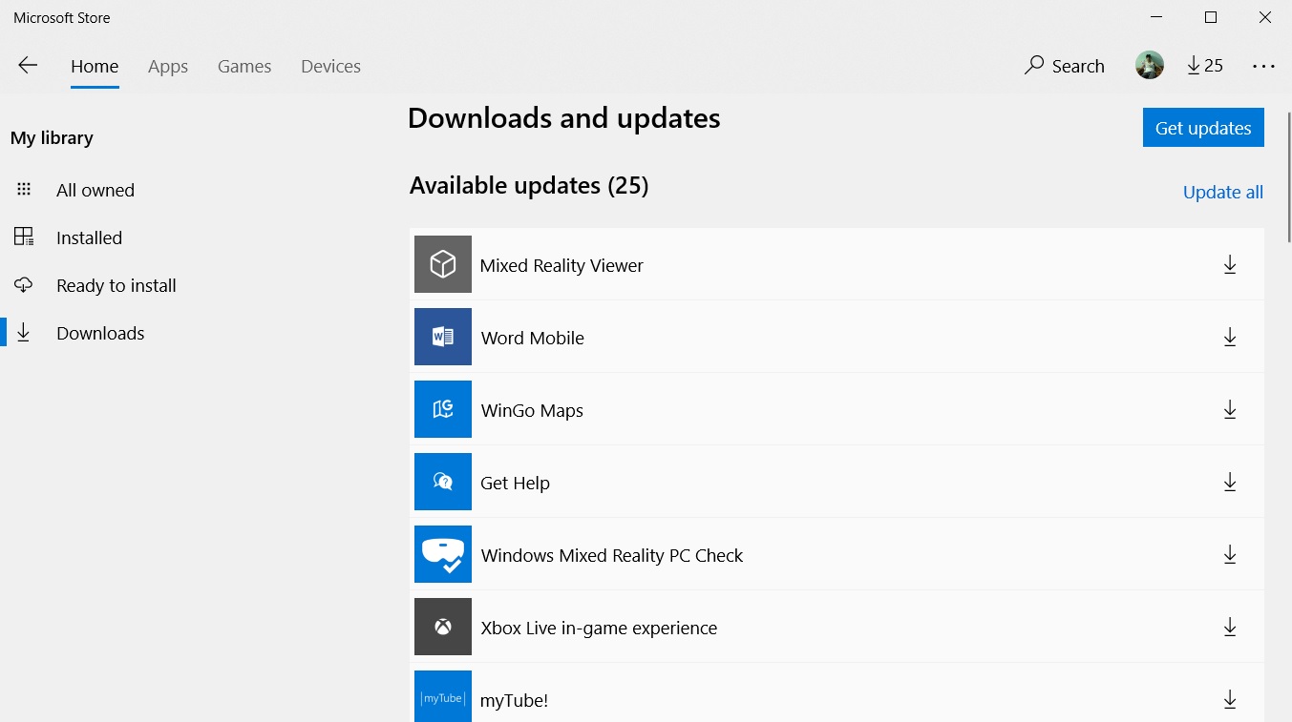Click the Xbox Live in-game experience icon
The height and width of the screenshot is (722, 1292).
(x=443, y=627)
